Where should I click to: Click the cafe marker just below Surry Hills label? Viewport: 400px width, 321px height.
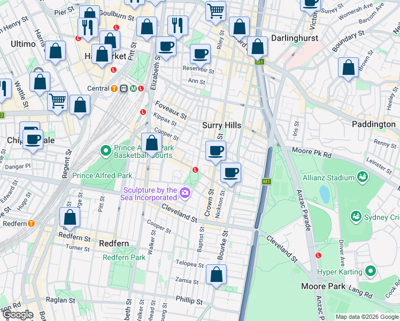[x=216, y=151]
